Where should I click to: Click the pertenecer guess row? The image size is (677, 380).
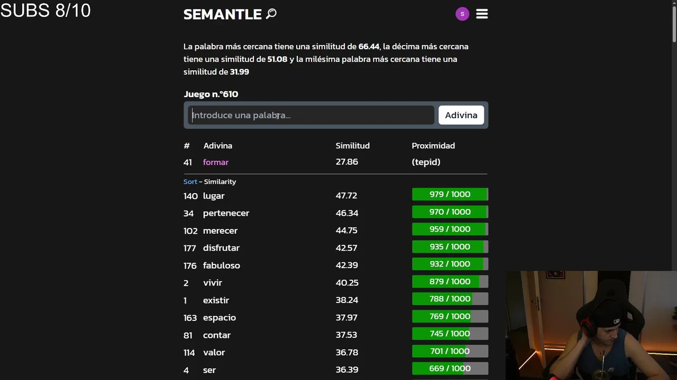pos(226,213)
